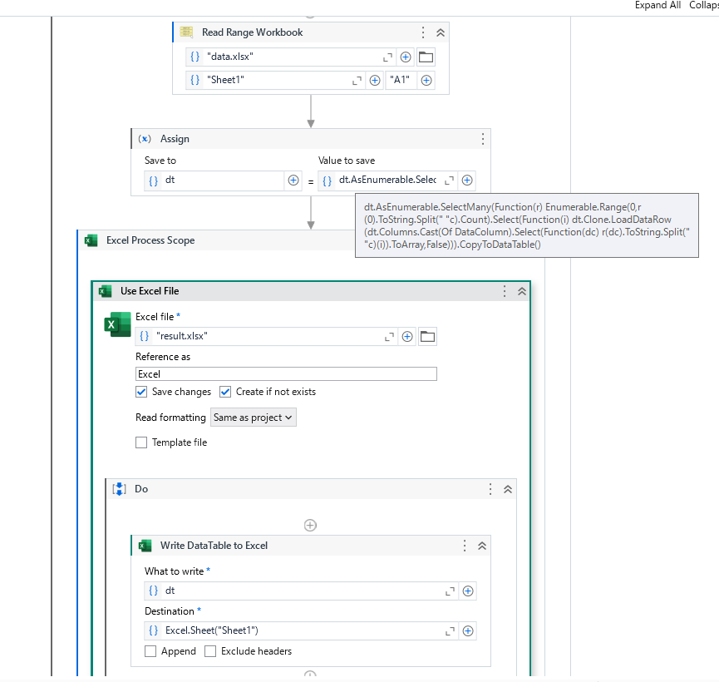
Task: Click the Excel Process Scope activity icon
Action: pyautogui.click(x=92, y=240)
